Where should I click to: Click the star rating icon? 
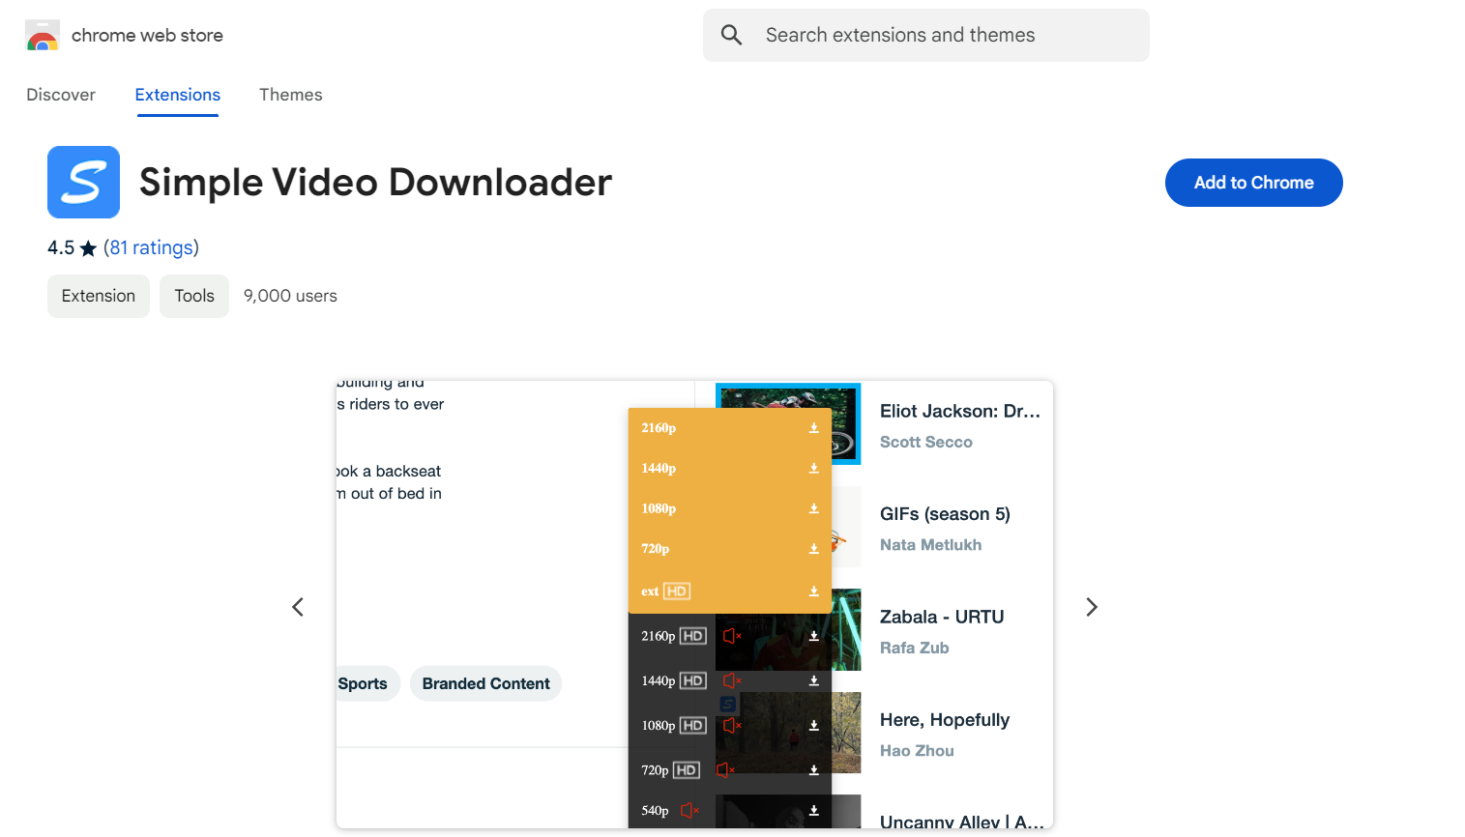[x=88, y=248]
